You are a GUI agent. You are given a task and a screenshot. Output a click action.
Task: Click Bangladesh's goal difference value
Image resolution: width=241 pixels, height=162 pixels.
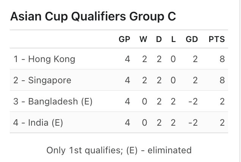(193, 101)
